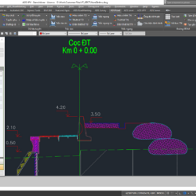Screen dimensions: 196x196
Task: Open the Tạo lưới grid table tool
Action: [168, 17]
